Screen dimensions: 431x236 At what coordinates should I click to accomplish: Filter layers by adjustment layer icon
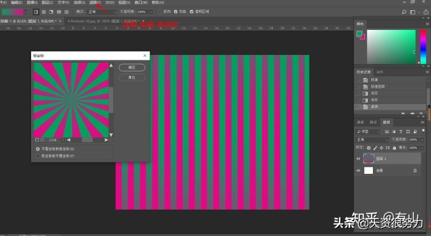pos(394,131)
